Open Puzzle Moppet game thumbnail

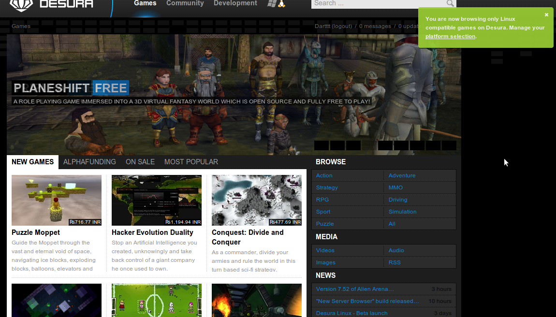click(57, 201)
